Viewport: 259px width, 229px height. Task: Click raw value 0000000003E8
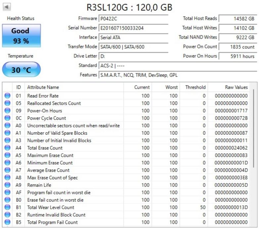(x=232, y=178)
